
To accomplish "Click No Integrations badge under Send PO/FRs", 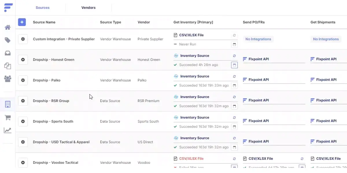I will click(x=258, y=39).
